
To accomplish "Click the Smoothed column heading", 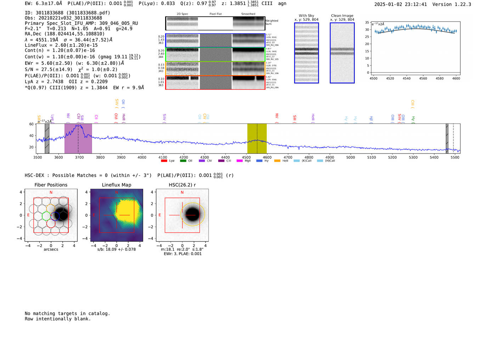I will pyautogui.click(x=248, y=14).
